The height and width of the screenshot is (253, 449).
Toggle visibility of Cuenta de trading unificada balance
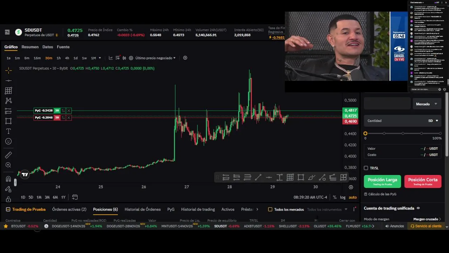click(x=418, y=208)
